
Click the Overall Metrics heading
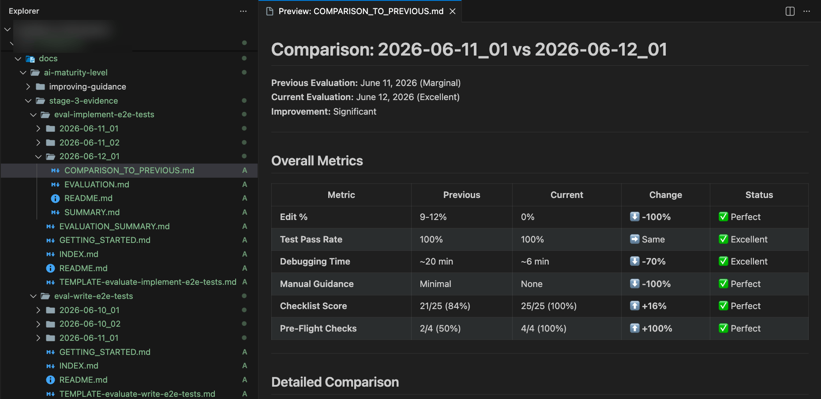click(x=317, y=160)
